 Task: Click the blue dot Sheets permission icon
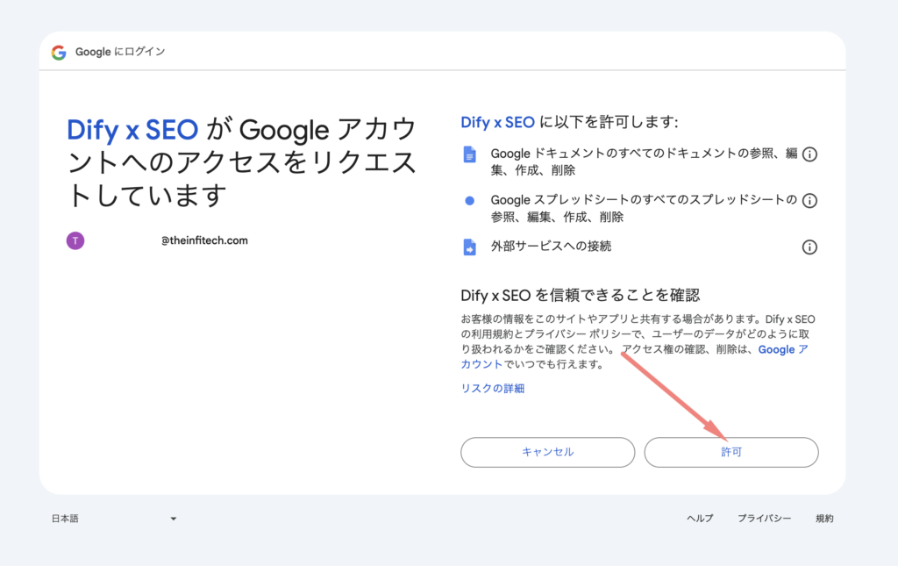click(470, 200)
